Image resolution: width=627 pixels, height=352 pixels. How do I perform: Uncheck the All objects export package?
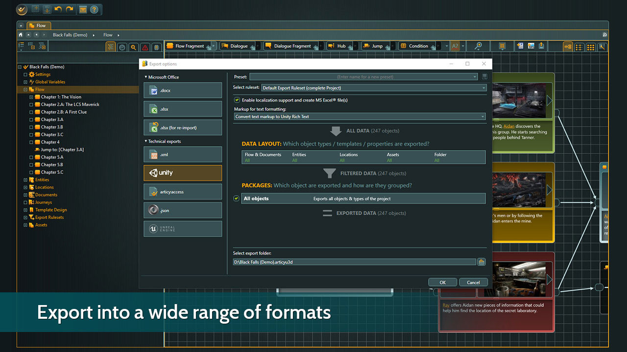236,198
